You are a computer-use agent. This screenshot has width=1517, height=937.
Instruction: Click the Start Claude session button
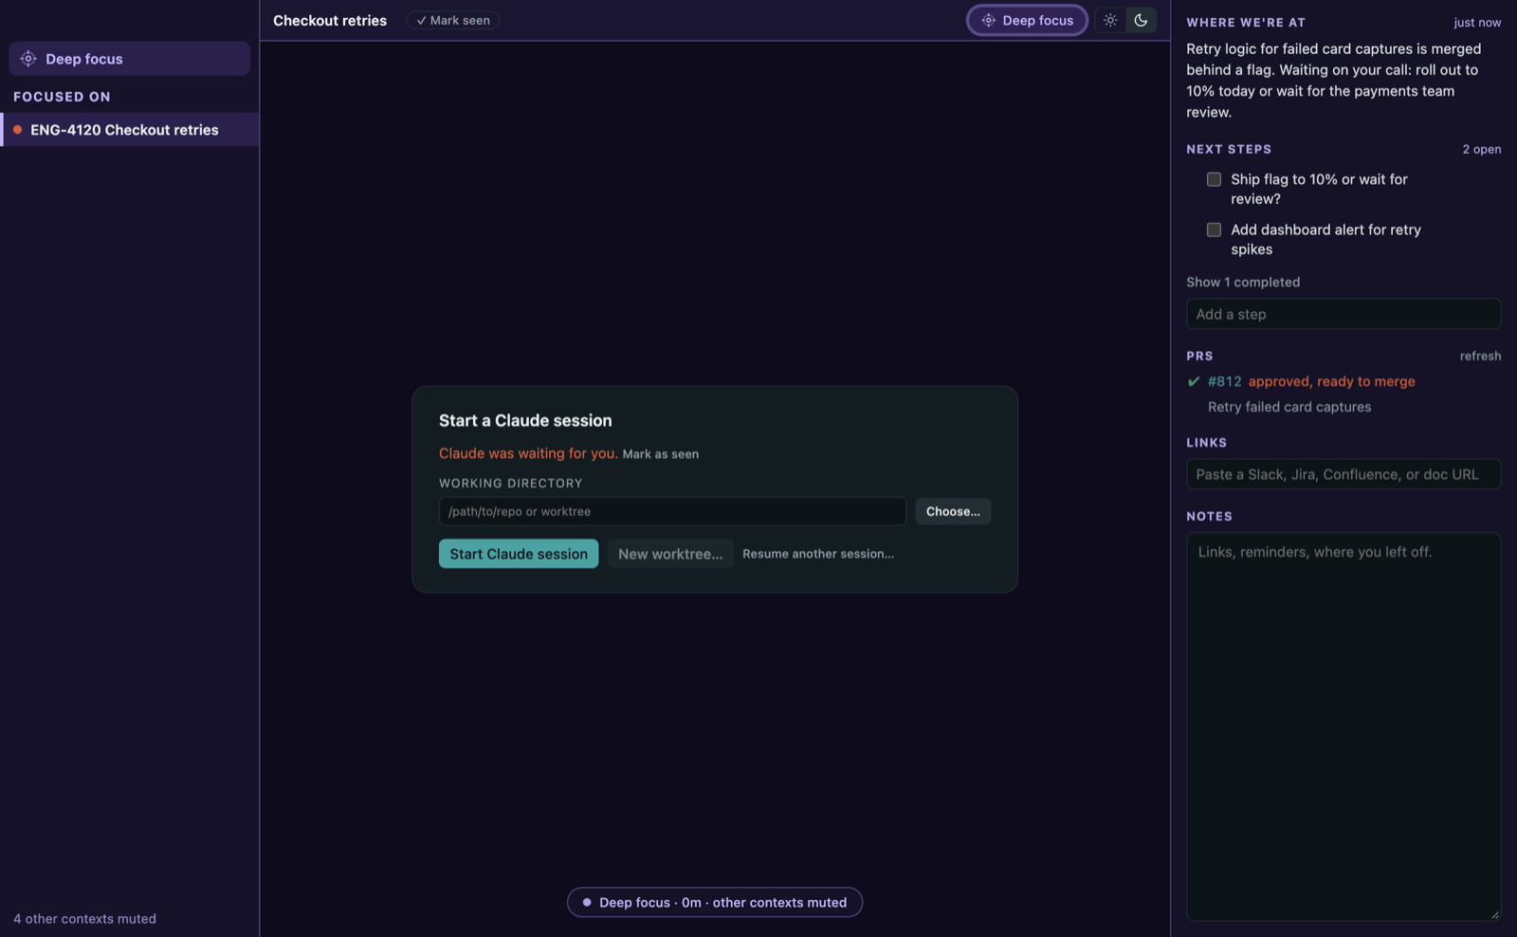click(x=519, y=554)
